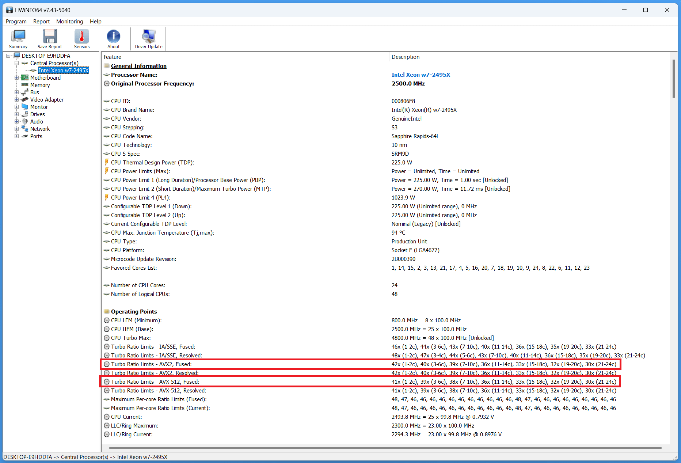Click the Motherboard icon in tree
The height and width of the screenshot is (463, 681).
pyautogui.click(x=25, y=77)
